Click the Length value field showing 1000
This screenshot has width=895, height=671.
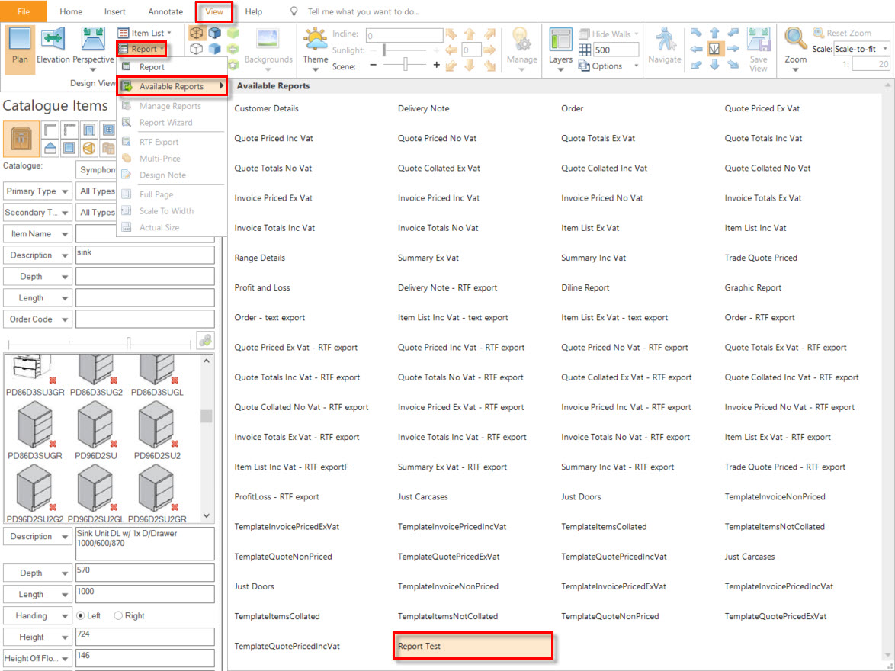[145, 595]
